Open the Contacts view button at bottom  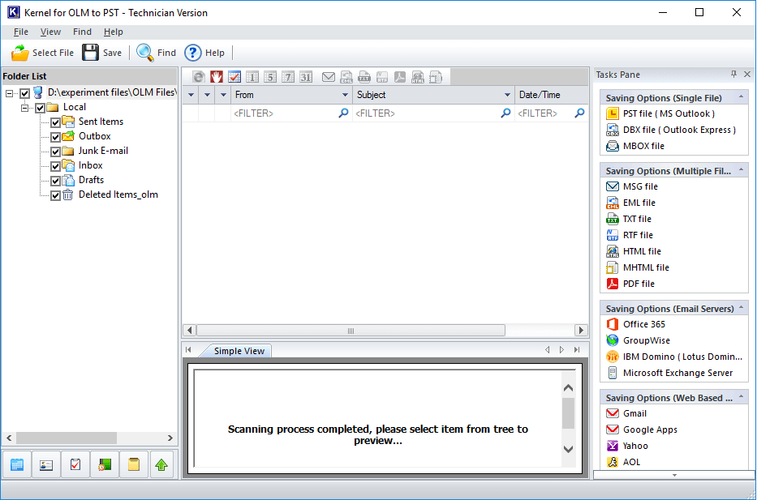[x=46, y=464]
